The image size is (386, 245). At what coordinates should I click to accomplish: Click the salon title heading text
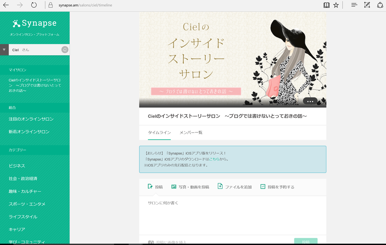click(x=227, y=116)
